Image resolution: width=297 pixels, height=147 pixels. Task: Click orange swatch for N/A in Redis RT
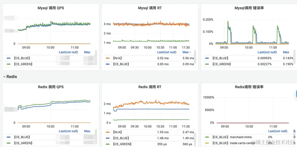click(108, 132)
